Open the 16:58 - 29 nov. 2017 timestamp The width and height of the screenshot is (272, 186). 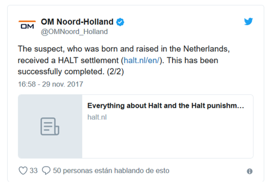tap(50, 84)
